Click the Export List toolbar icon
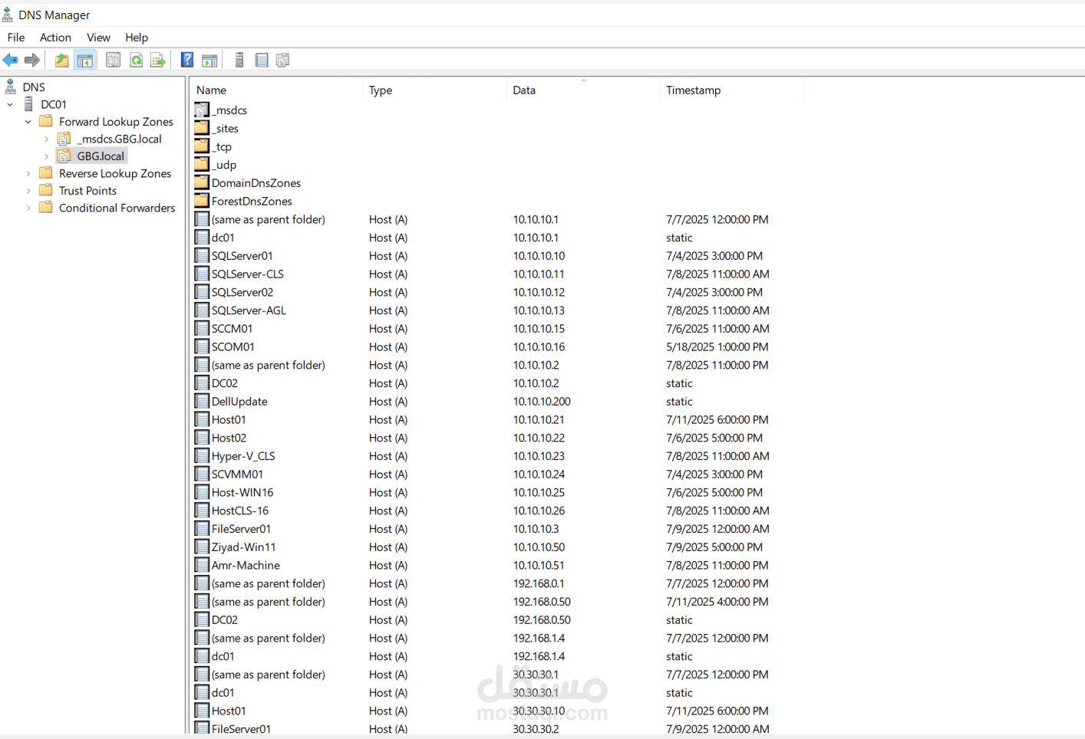Image resolution: width=1085 pixels, height=739 pixels. pyautogui.click(x=158, y=60)
